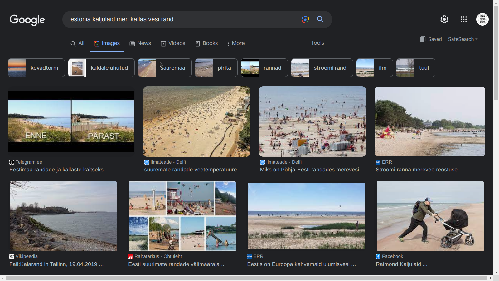Open Raimond Kaljulaid Facebook result link

[401, 264]
